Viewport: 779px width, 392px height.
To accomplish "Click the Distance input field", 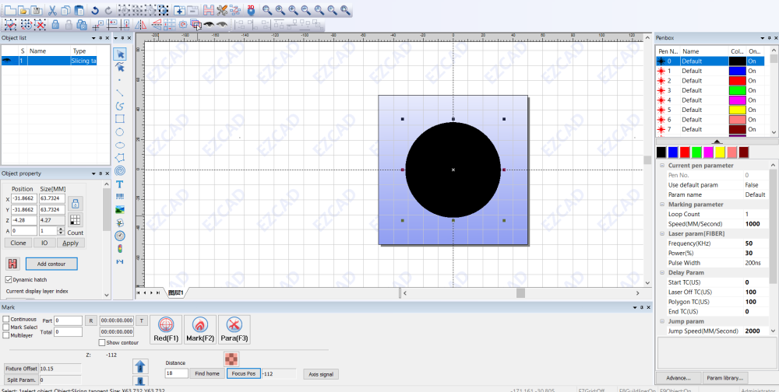I will click(176, 373).
